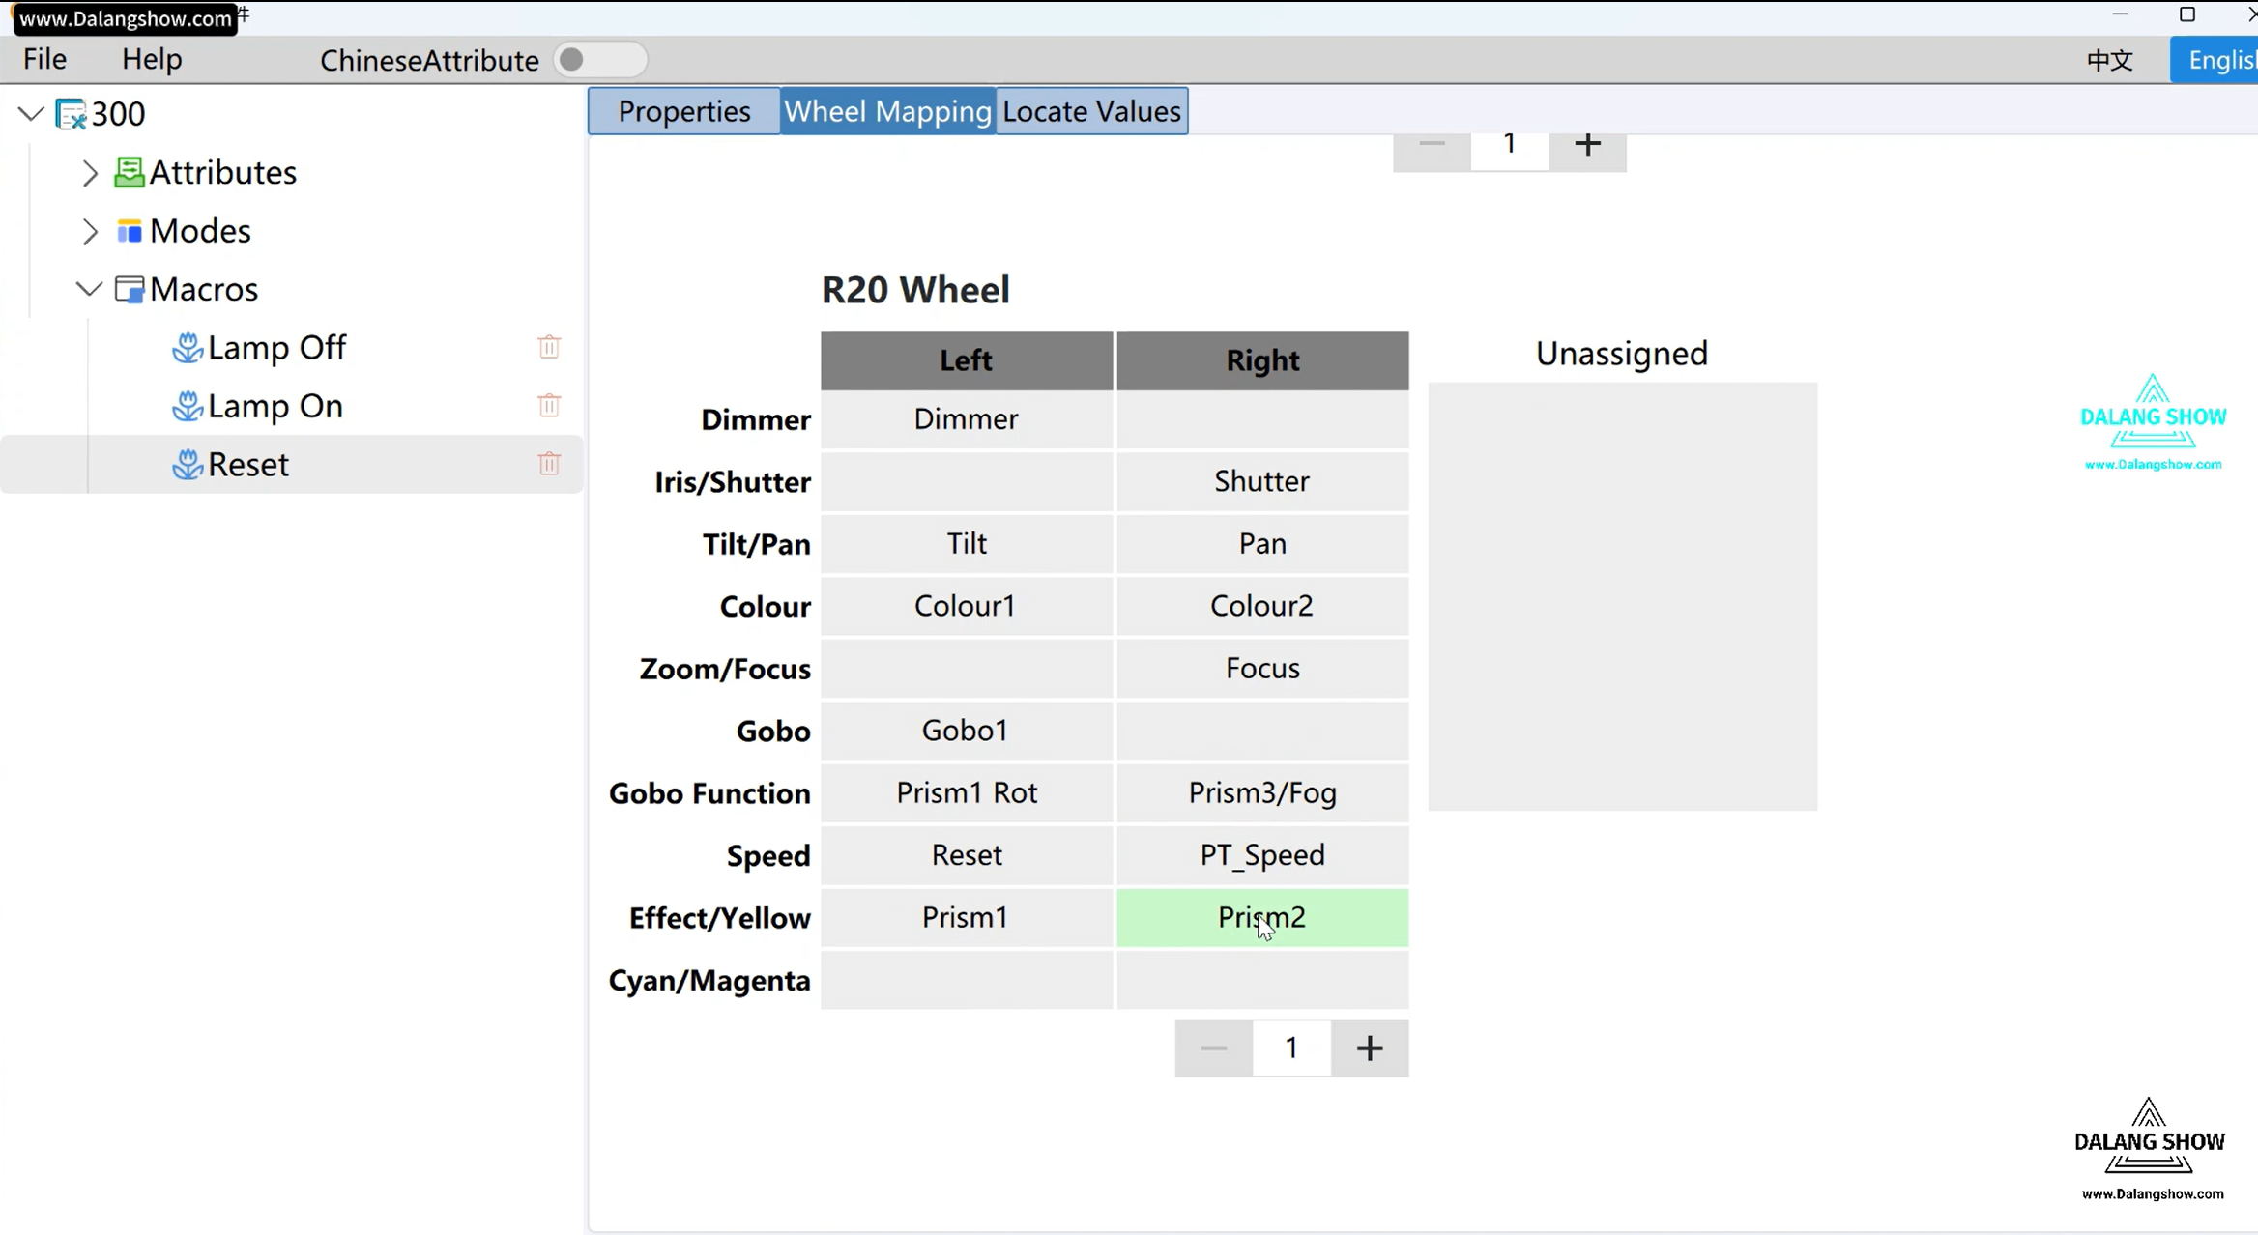Increase R20 Wheel page with plus button
This screenshot has height=1235, width=2258.
point(1370,1048)
